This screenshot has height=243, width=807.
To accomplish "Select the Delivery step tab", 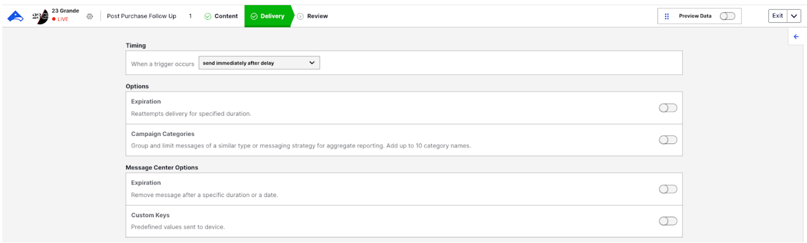I will click(268, 16).
